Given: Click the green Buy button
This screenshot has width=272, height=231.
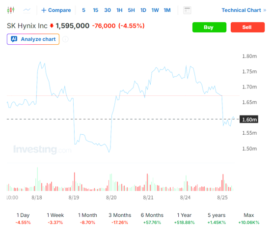Looking at the screenshot, I should tap(209, 27).
